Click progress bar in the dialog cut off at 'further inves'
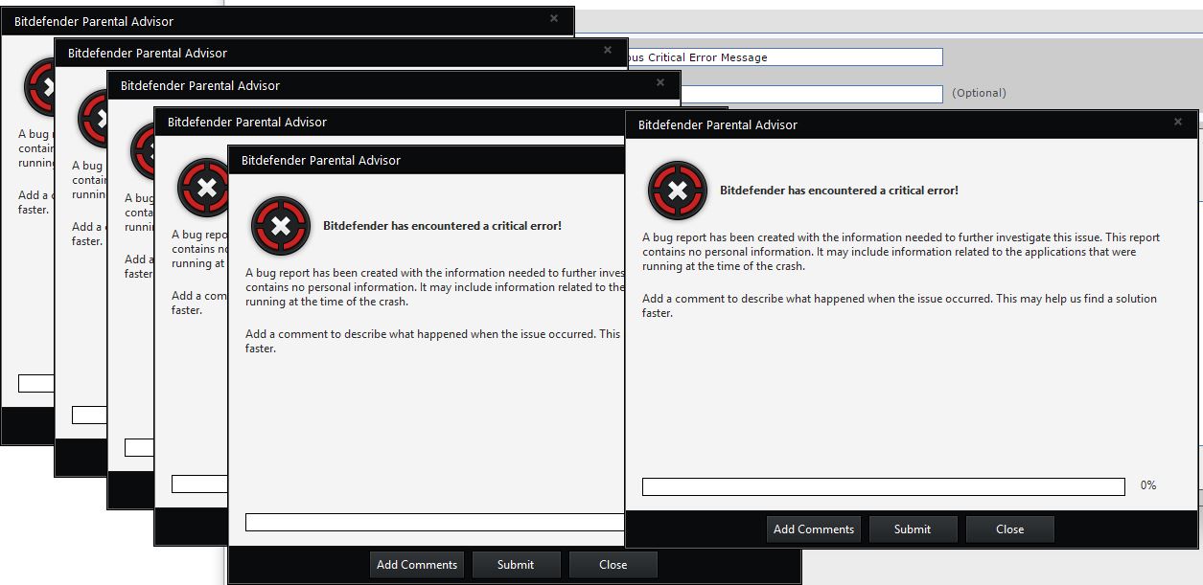 point(435,522)
